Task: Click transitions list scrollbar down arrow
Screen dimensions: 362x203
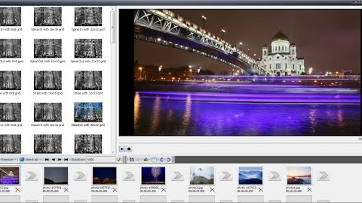Action: [113, 152]
